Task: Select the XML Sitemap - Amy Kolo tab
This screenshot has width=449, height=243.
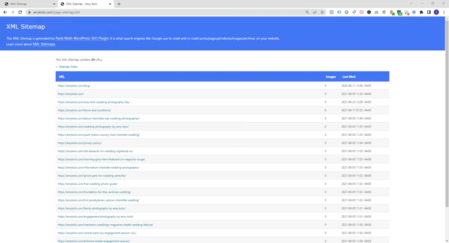Action: 85,4
